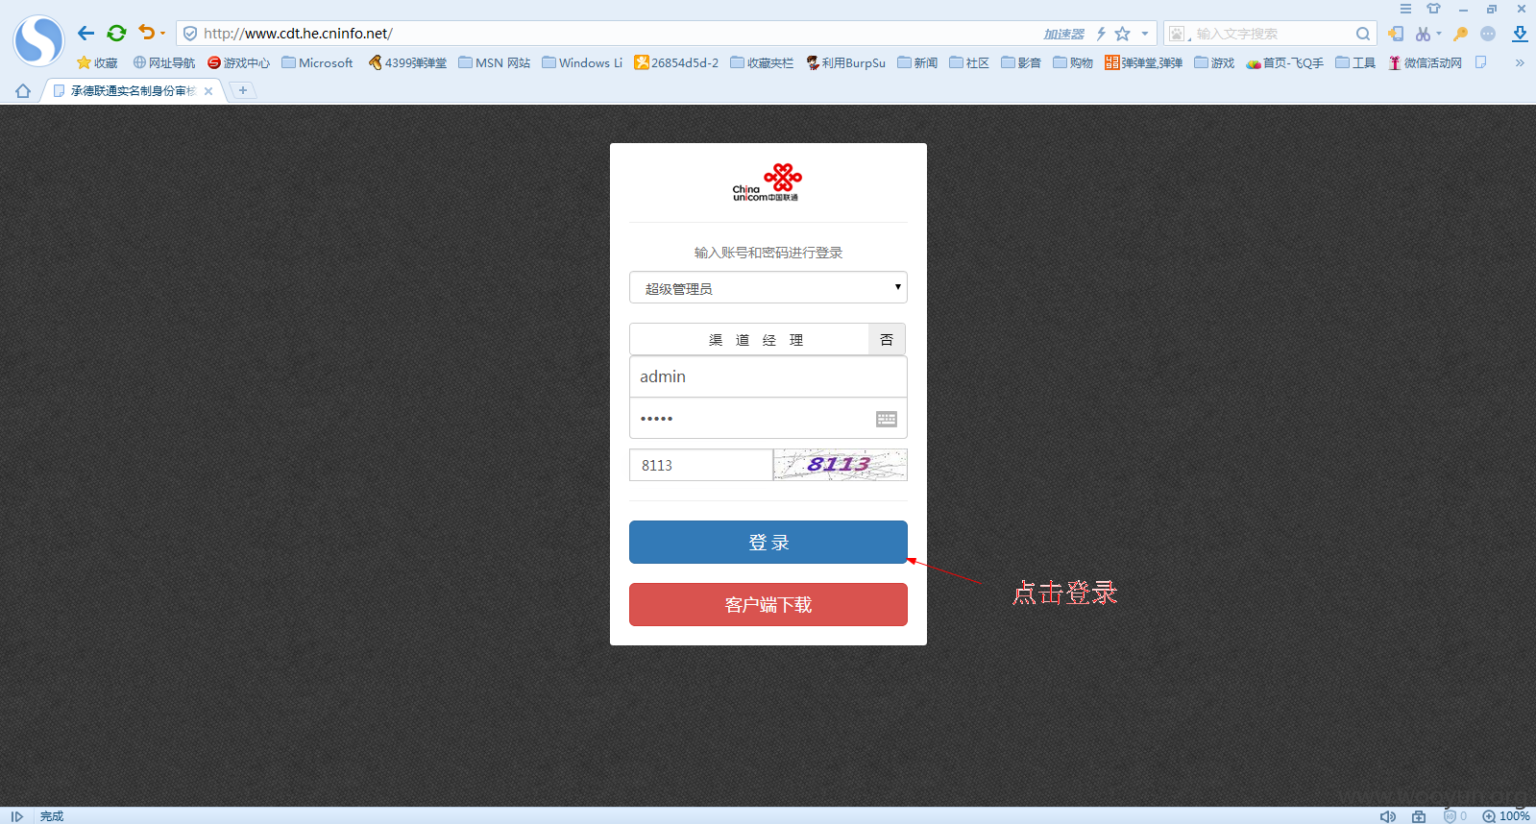Toggle the 渠道经理 switch showing 否
This screenshot has height=824, width=1536.
click(887, 339)
